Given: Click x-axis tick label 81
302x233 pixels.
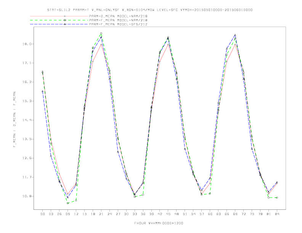Looking at the screenshot, I should click(x=269, y=214).
